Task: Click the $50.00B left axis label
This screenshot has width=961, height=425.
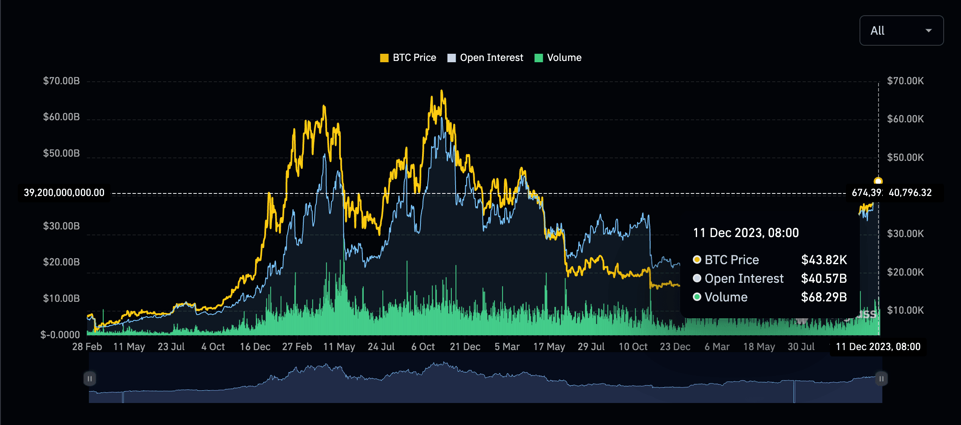Action: click(61, 153)
